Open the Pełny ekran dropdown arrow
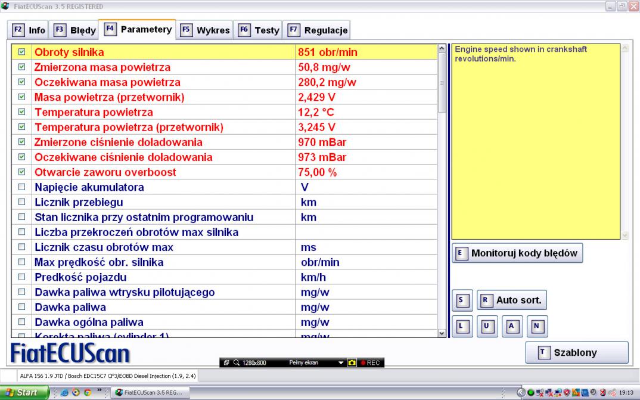 [341, 362]
